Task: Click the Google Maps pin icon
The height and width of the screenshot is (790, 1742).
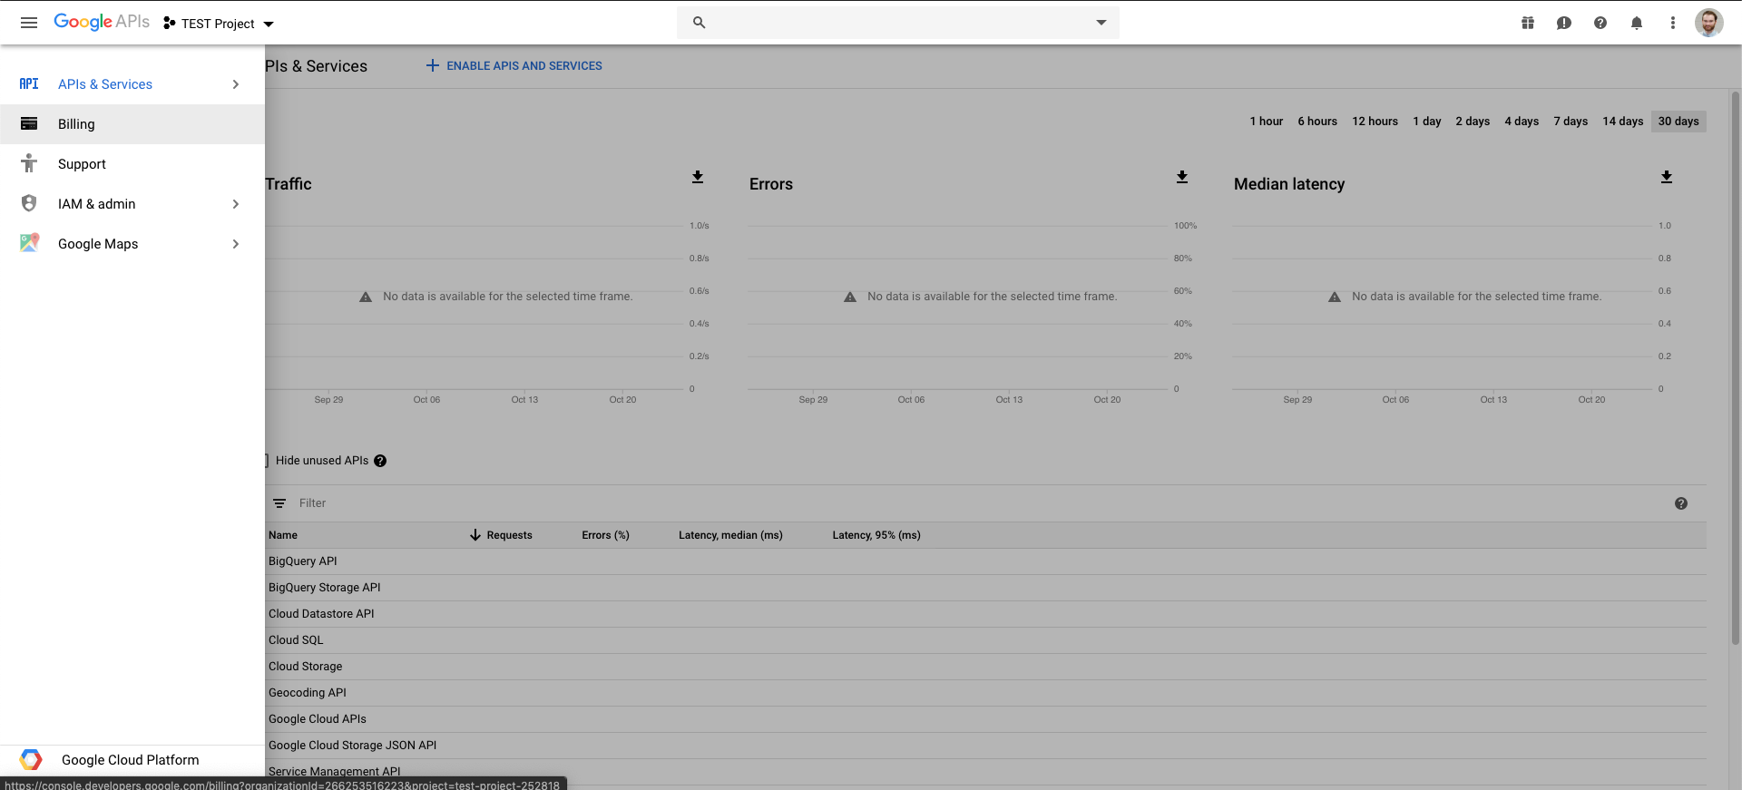Action: coord(29,243)
